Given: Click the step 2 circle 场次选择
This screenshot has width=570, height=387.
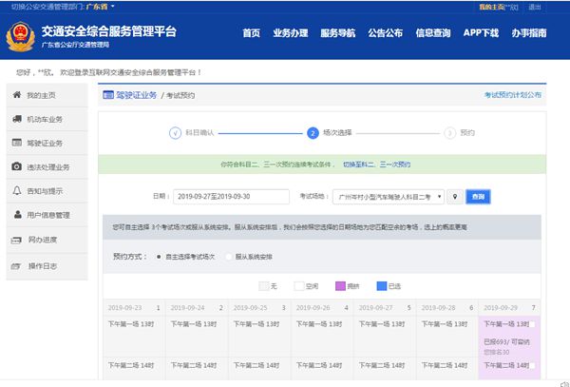Looking at the screenshot, I should tap(313, 133).
